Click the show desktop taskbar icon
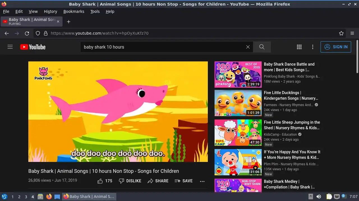 point(57,197)
